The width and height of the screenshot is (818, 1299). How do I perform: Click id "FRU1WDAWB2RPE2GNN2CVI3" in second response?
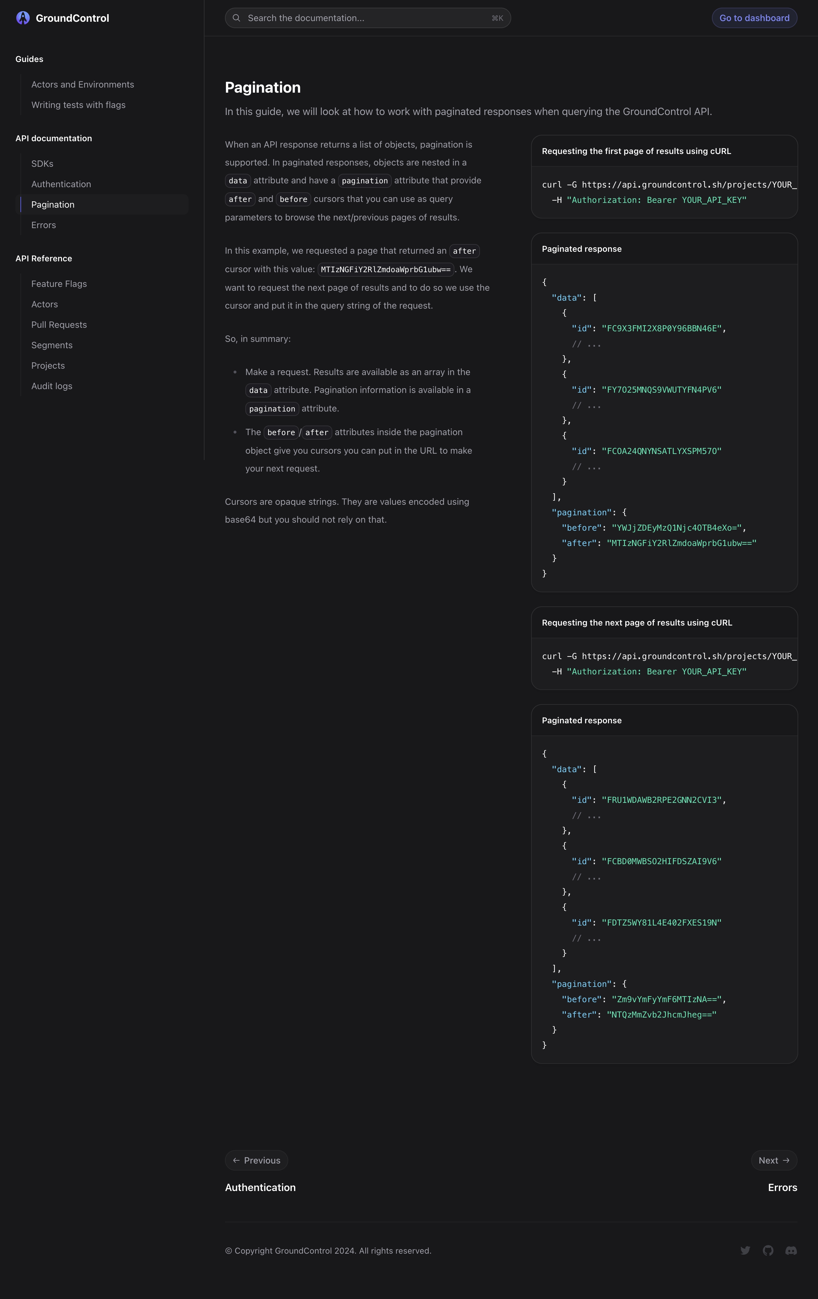(661, 801)
